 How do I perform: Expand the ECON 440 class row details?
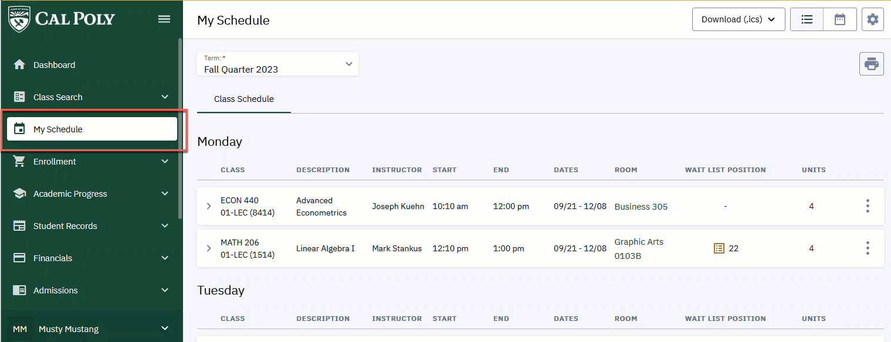point(209,206)
